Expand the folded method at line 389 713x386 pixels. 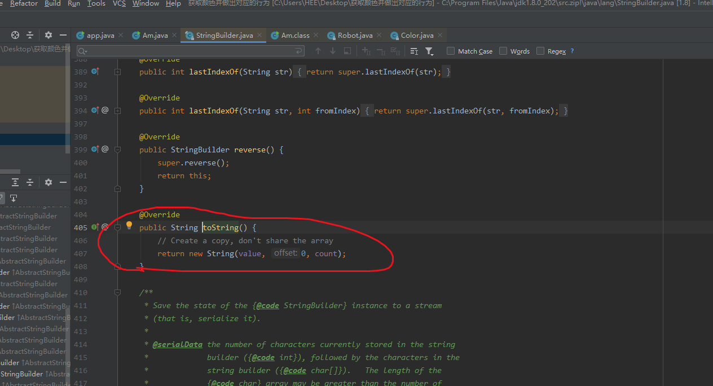pyautogui.click(x=117, y=72)
